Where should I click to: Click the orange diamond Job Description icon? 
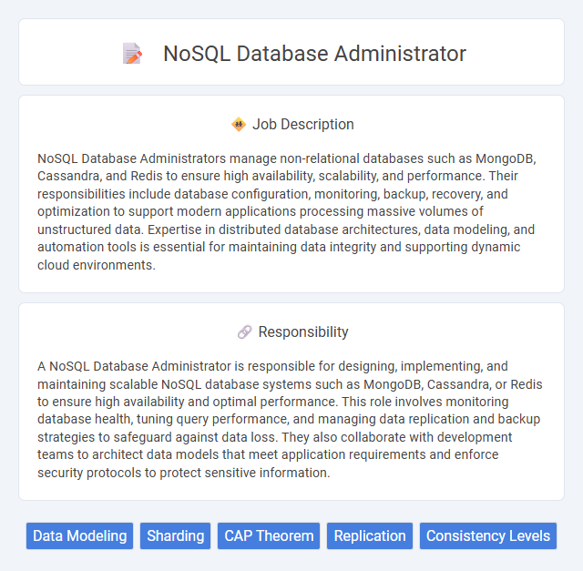click(x=239, y=124)
